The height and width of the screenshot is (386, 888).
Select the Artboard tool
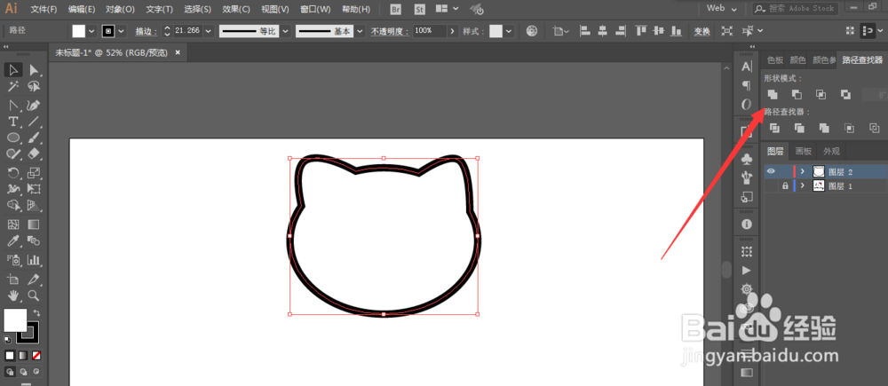[x=14, y=279]
